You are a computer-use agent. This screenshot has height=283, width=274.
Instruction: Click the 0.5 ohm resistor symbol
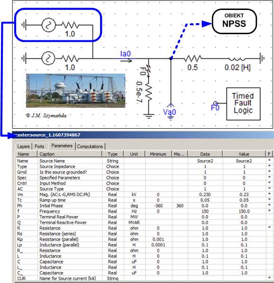point(192,58)
